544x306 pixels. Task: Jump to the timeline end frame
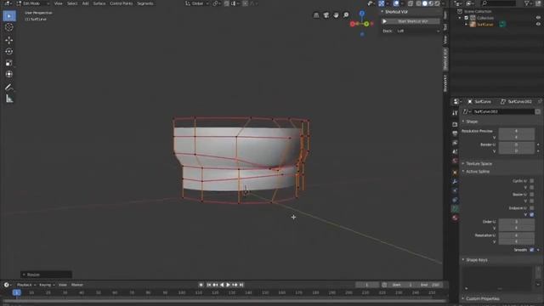[241, 285]
